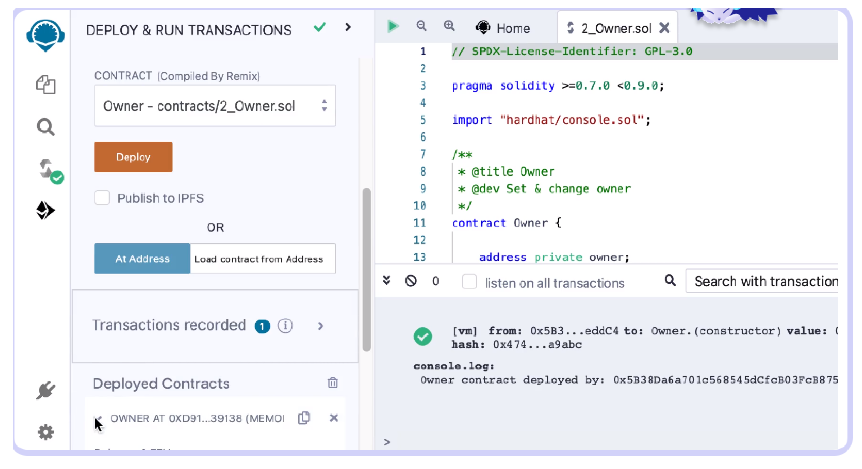Click the At Address button
The height and width of the screenshot is (469, 862).
(142, 259)
